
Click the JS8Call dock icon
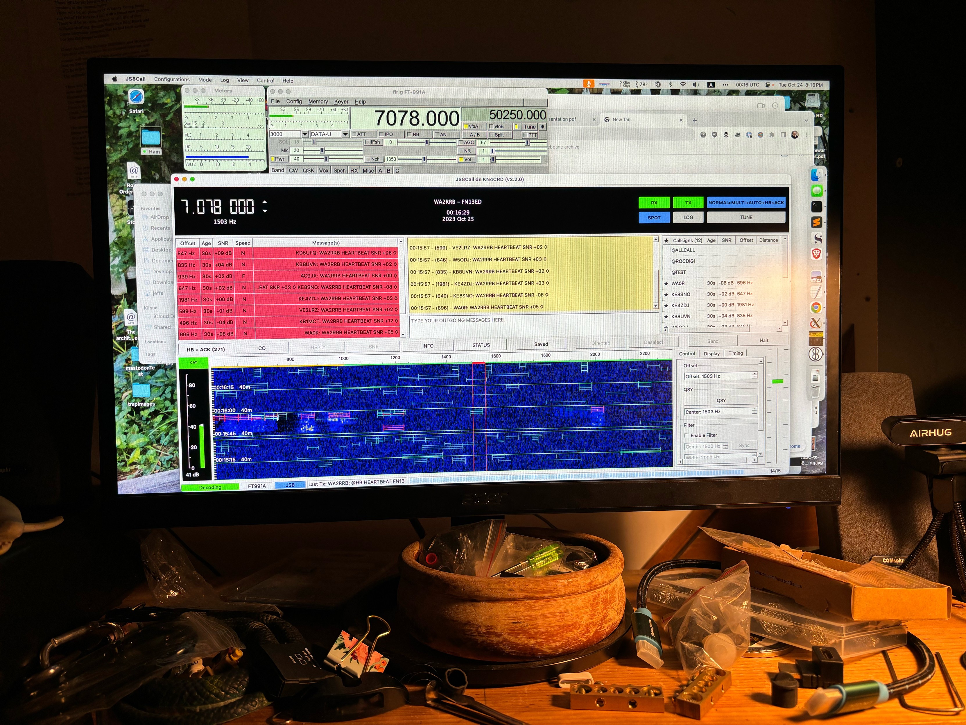coord(815,354)
